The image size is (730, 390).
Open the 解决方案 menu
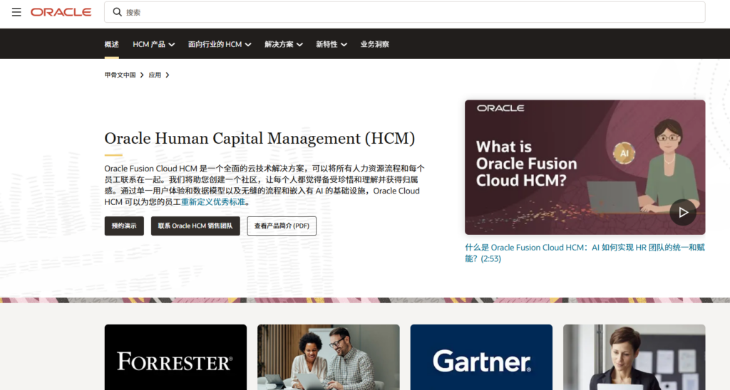coord(284,44)
